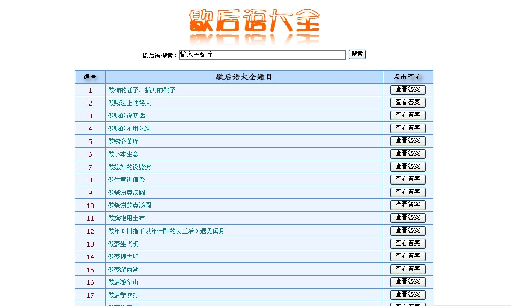The height and width of the screenshot is (306, 511).
Task: Reveal the answer for 做梦游华山
Action: [x=408, y=282]
